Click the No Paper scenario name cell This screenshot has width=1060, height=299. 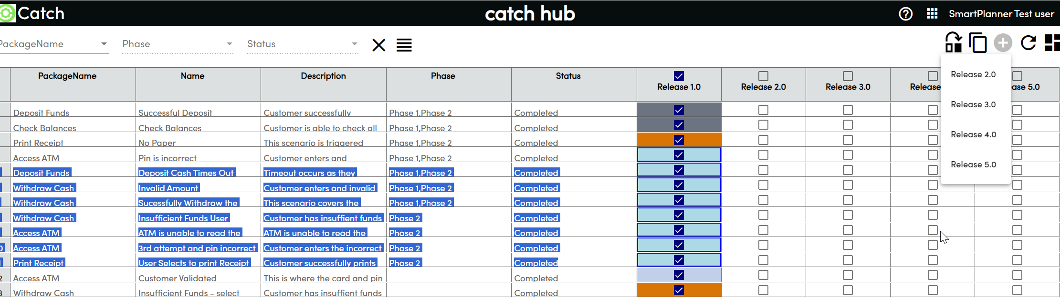(157, 143)
